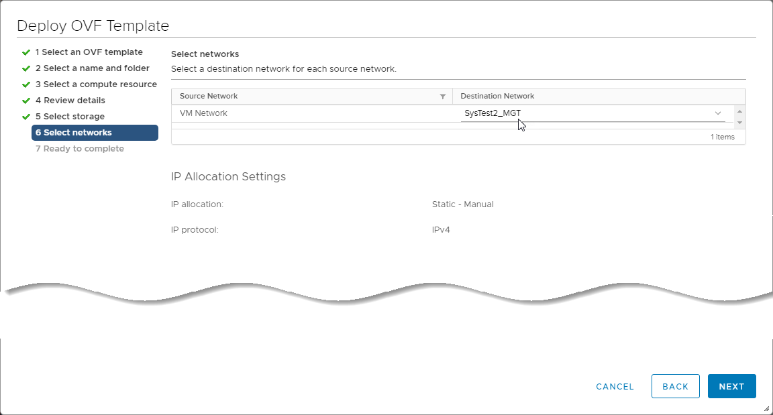The image size is (773, 415).
Task: Click the resize grip at dialog bottom-right corner
Action: pos(766,408)
